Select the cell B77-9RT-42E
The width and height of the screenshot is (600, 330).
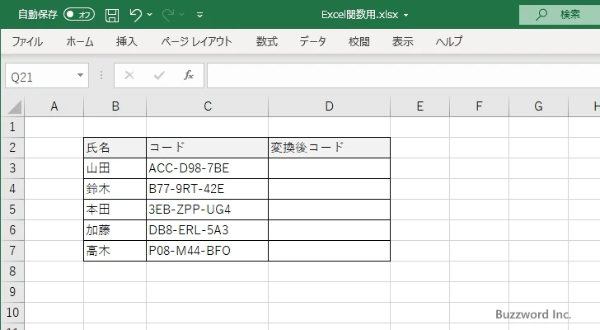click(x=207, y=189)
